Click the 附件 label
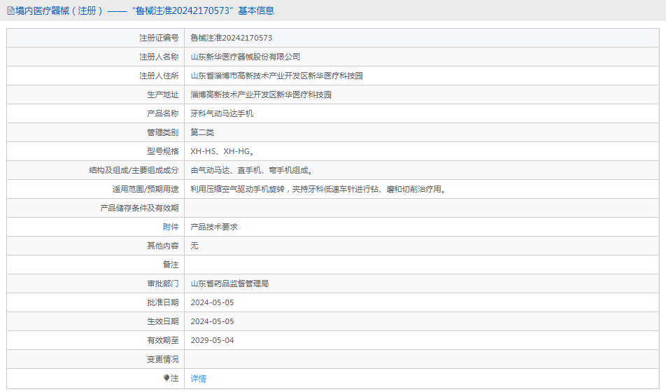The width and height of the screenshot is (666, 392). click(x=171, y=227)
